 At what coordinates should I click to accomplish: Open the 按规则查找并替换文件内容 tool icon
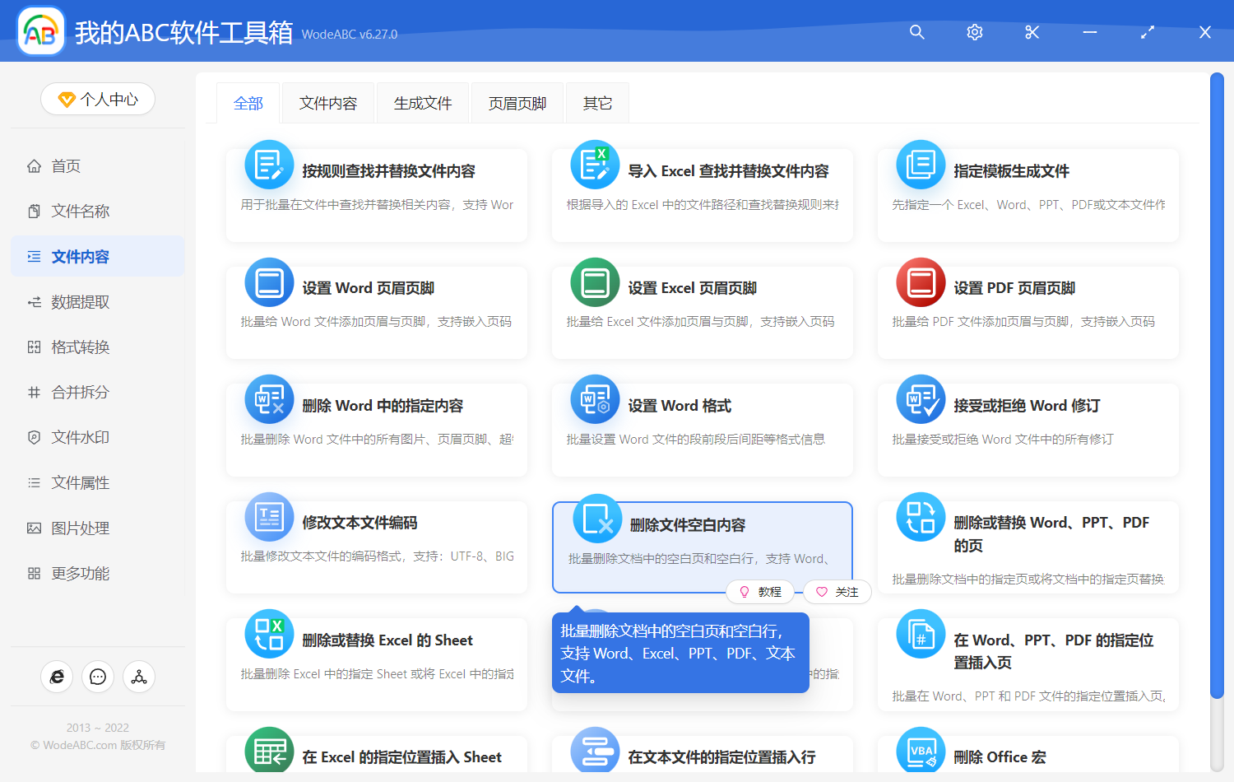[x=269, y=165]
